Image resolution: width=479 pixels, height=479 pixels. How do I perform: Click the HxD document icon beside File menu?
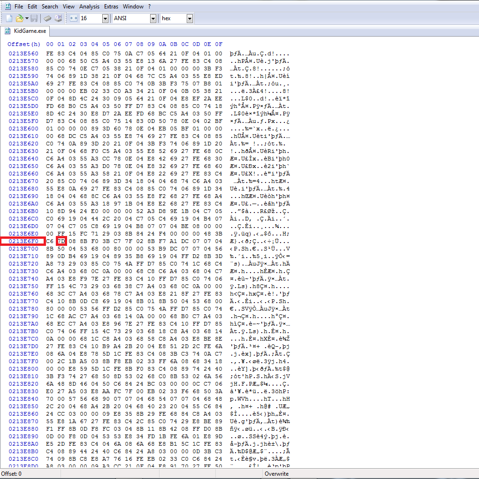click(x=8, y=7)
